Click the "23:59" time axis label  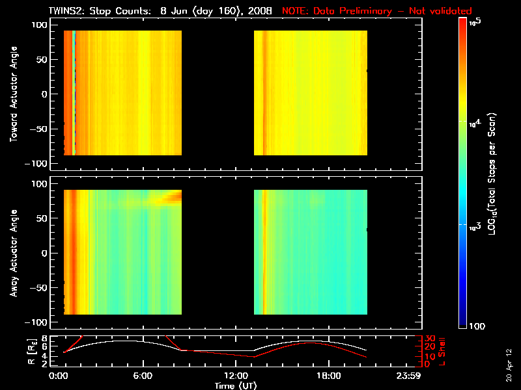(408, 376)
